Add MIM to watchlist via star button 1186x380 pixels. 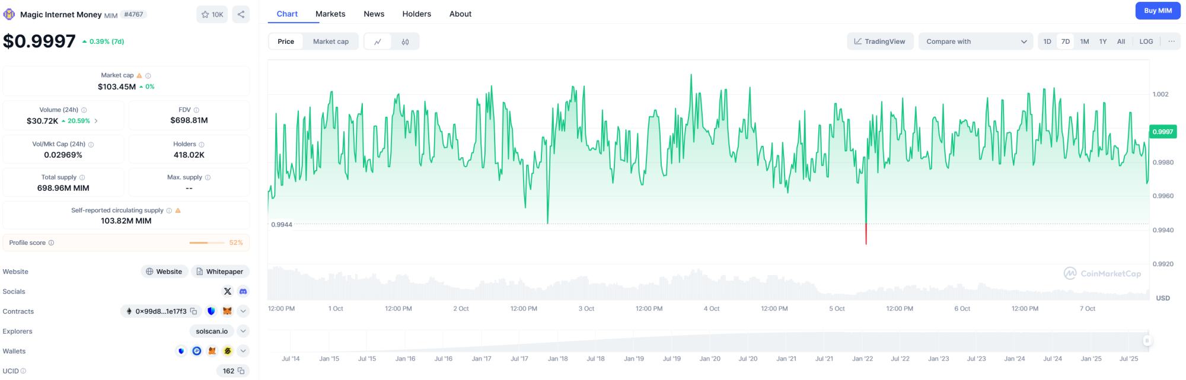(212, 14)
